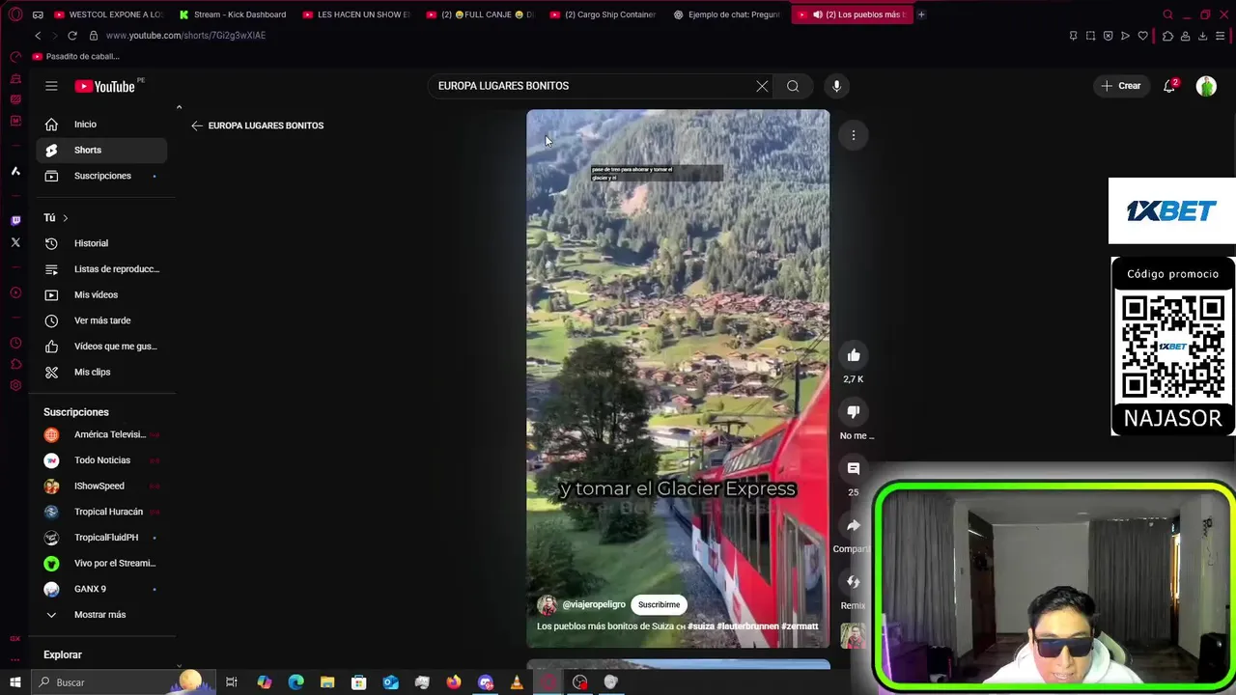Open IShowSpeed channel

(x=101, y=486)
